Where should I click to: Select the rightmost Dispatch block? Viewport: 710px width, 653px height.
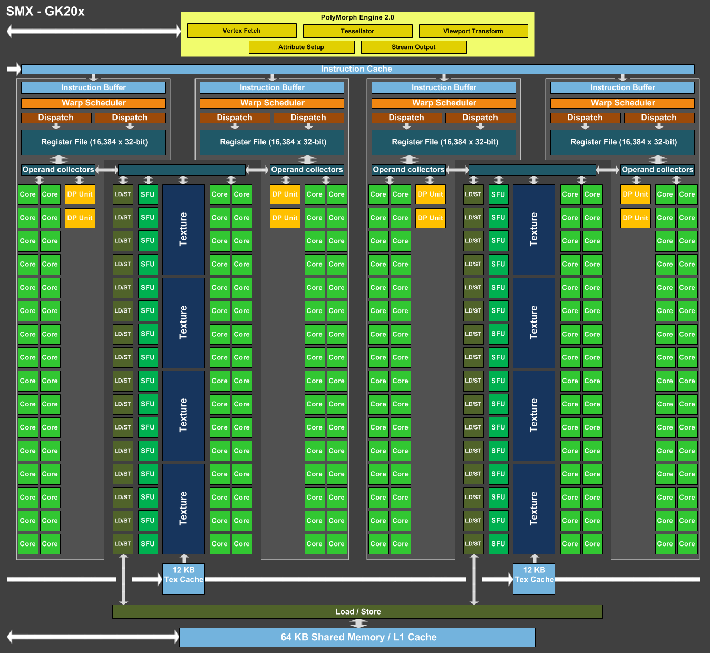click(659, 118)
